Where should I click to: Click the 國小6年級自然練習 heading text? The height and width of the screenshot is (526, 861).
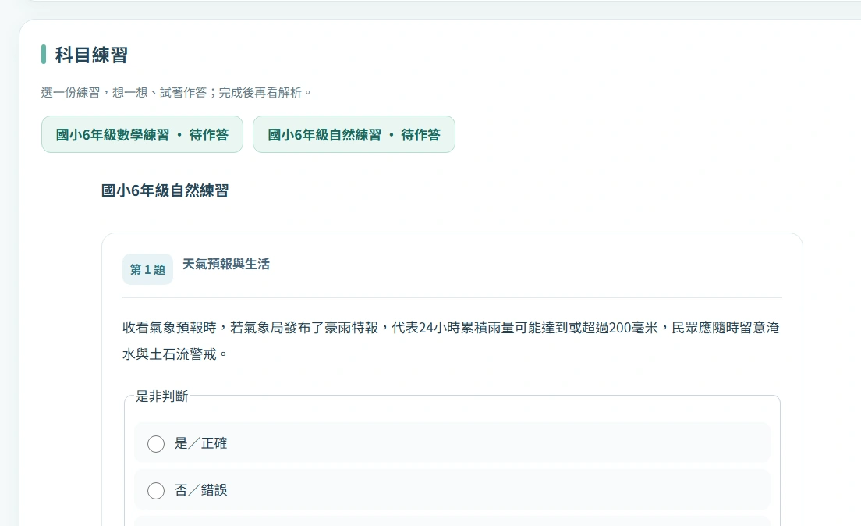[x=165, y=190]
